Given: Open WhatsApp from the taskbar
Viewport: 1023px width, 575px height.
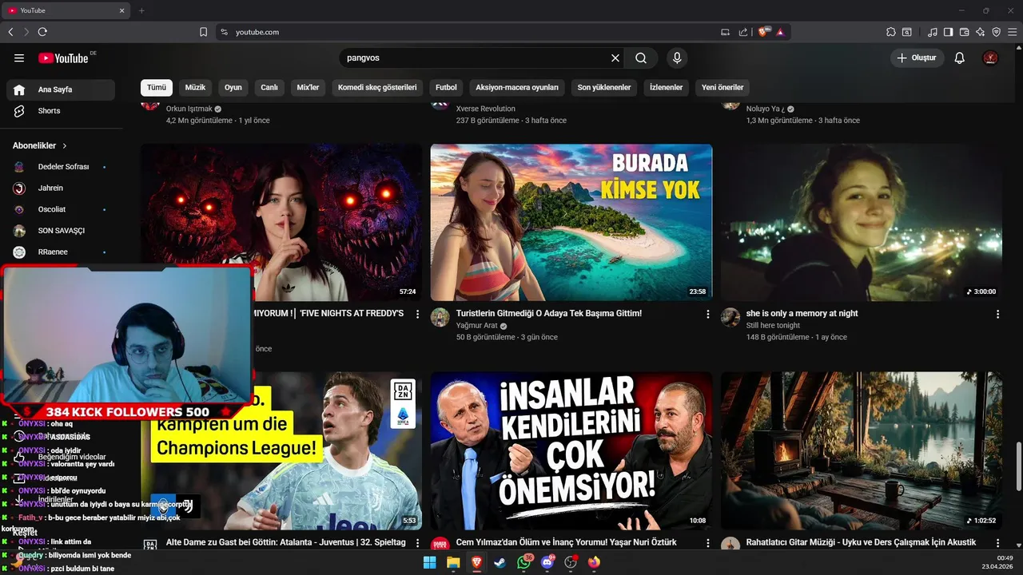Looking at the screenshot, I should (x=523, y=562).
